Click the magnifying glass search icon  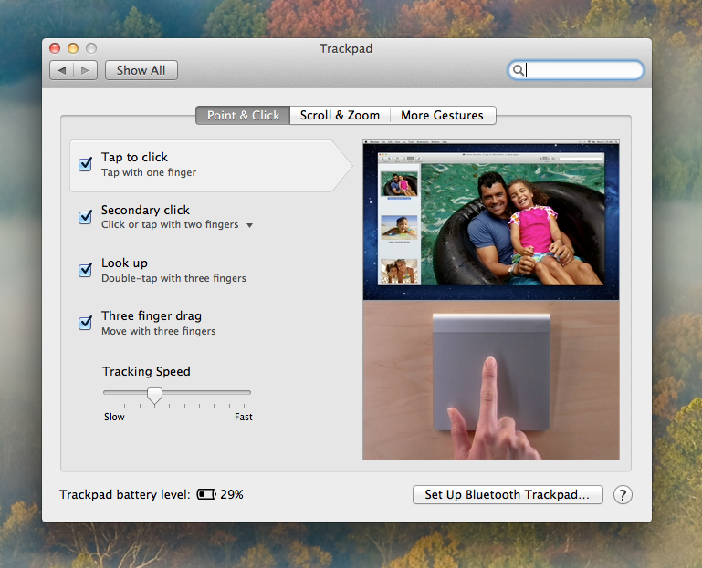(x=519, y=70)
